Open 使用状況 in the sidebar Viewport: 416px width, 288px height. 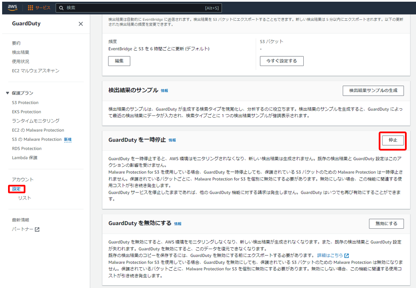point(20,61)
